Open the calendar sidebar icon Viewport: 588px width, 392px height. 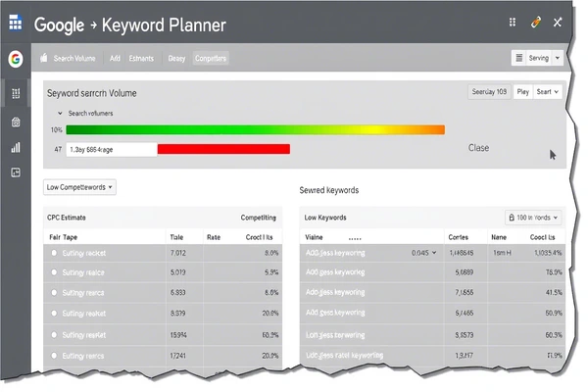tap(16, 122)
